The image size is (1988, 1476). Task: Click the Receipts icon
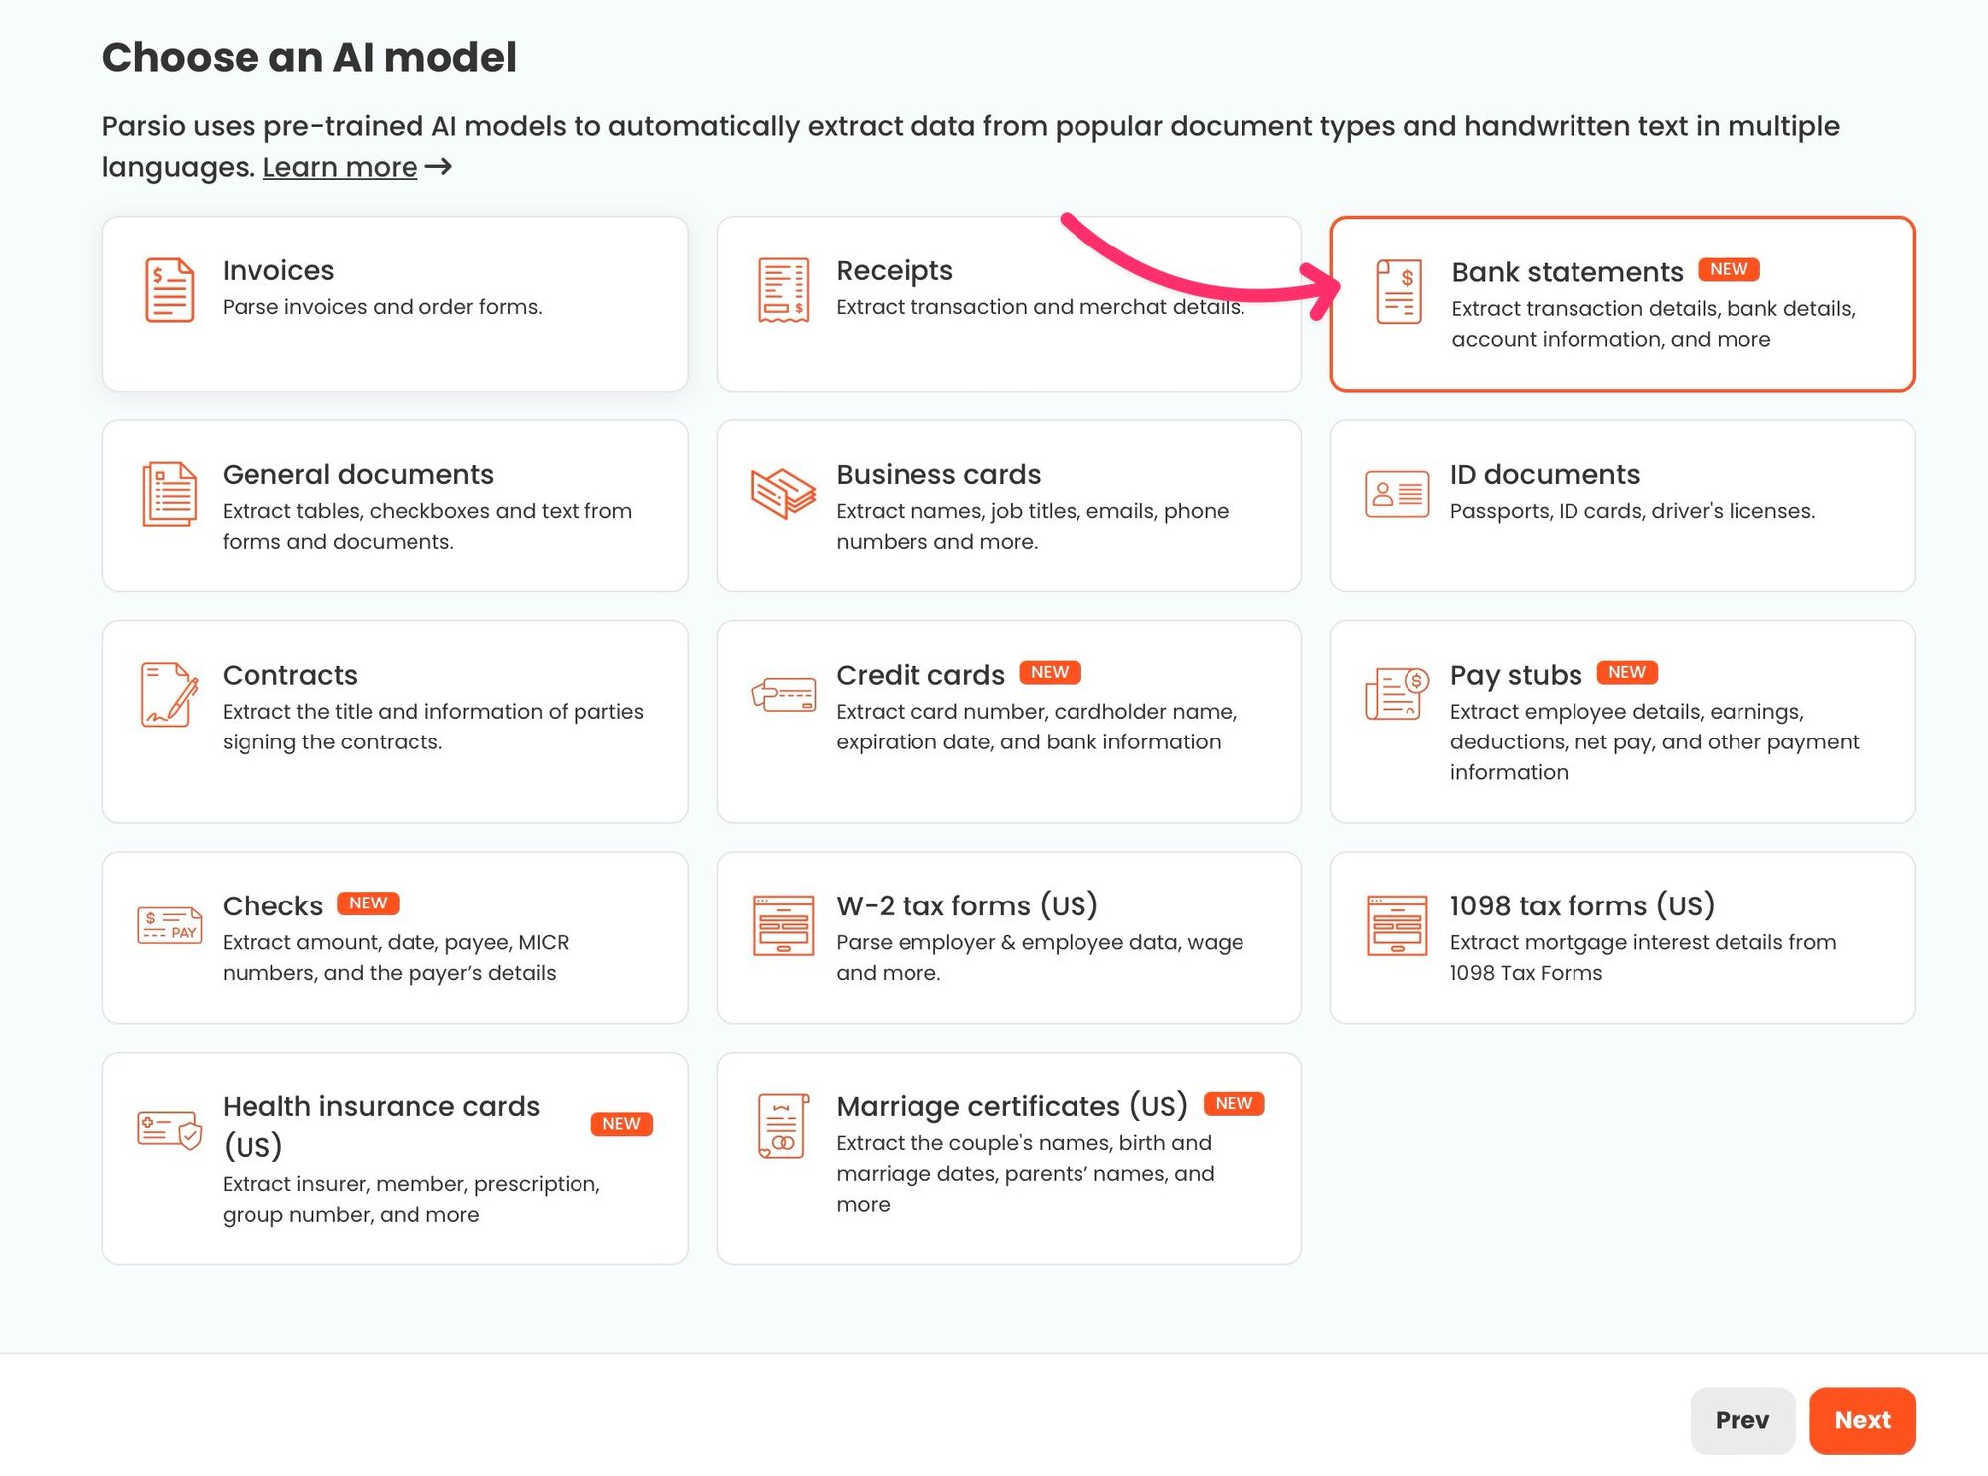783,290
